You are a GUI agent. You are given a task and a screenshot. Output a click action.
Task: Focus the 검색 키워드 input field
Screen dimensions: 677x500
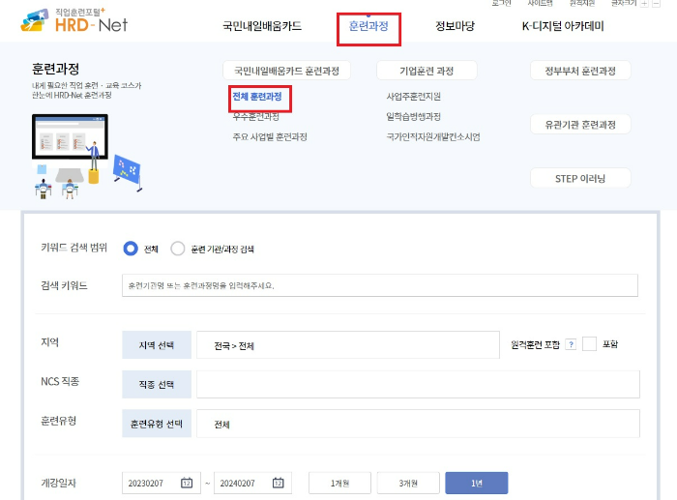click(380, 285)
